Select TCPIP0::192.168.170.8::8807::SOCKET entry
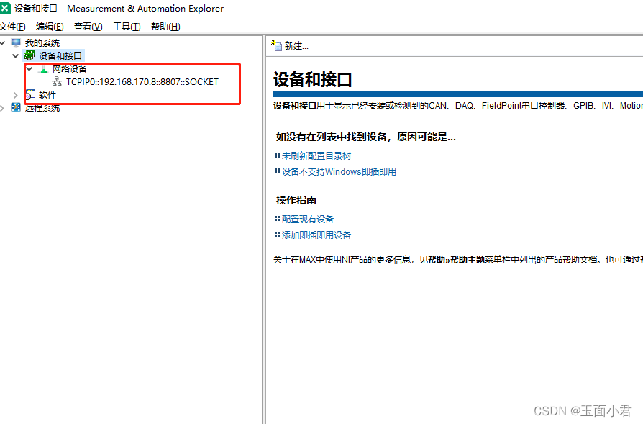The width and height of the screenshot is (643, 424). pos(142,81)
